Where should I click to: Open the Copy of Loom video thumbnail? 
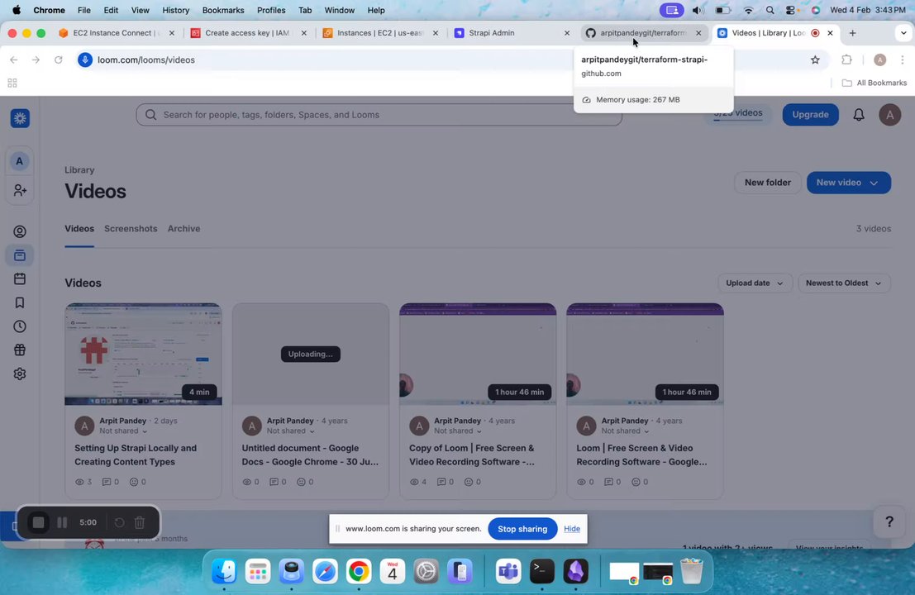tap(478, 354)
